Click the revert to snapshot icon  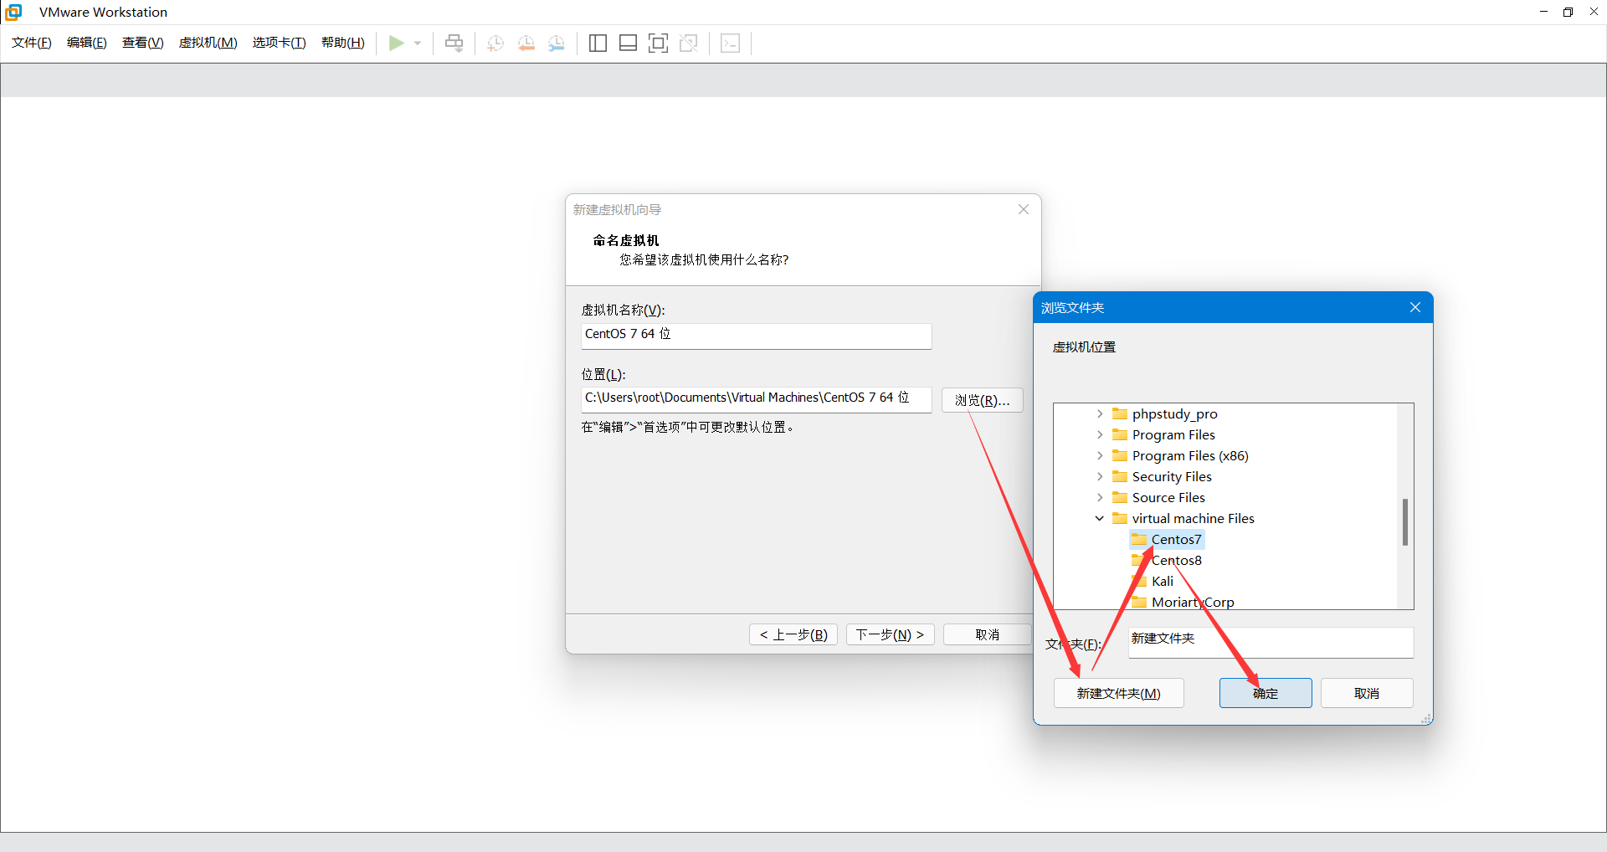(x=526, y=43)
